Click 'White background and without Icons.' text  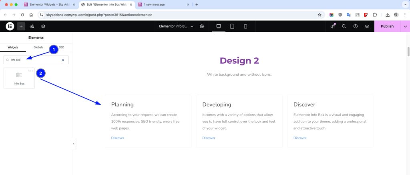pyautogui.click(x=239, y=75)
